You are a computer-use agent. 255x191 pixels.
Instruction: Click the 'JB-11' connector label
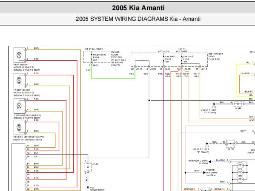pyautogui.click(x=139, y=69)
